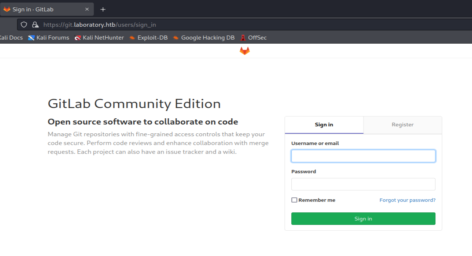The height and width of the screenshot is (256, 472).
Task: Open the Kali Forums bookmark
Action: [49, 38]
